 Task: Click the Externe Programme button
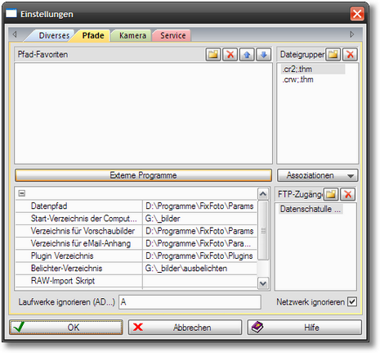[x=143, y=175]
